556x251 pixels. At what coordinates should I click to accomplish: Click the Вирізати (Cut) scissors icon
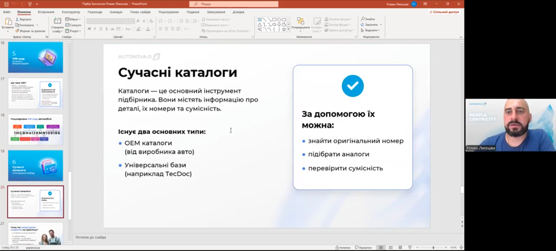[17, 19]
